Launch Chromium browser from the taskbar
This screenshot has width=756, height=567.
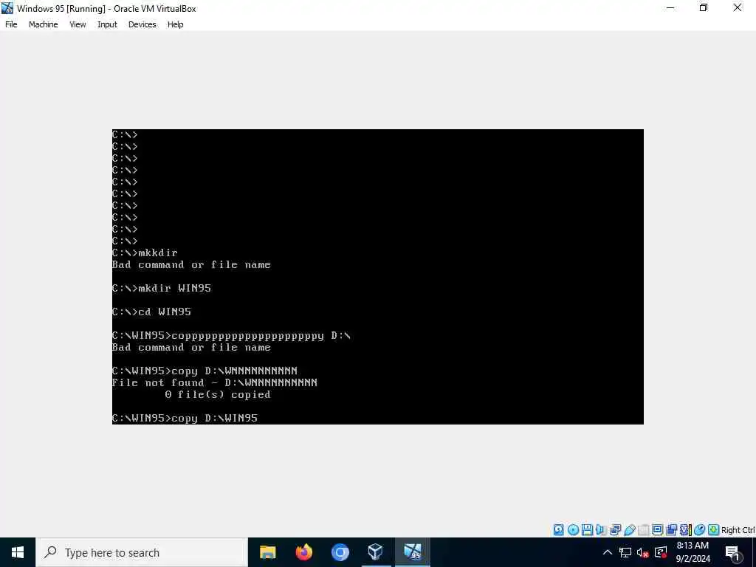[x=340, y=552]
